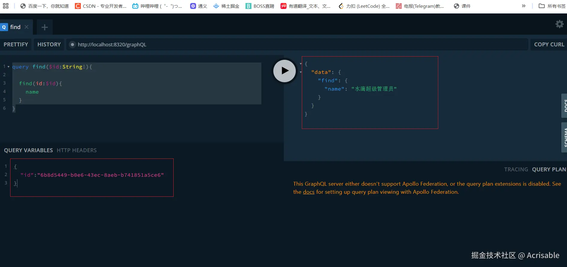Click the endpoint status indicator dot
Viewport: 567px width, 267px height.
tap(72, 45)
